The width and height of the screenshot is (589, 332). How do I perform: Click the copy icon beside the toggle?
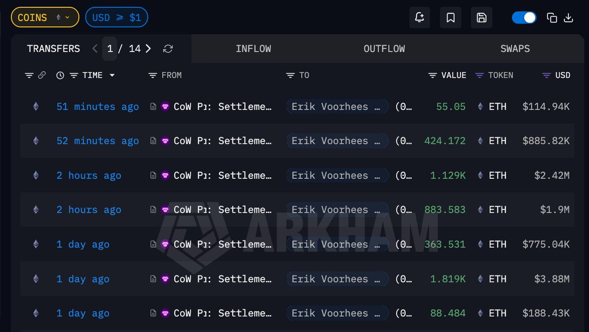[552, 18]
